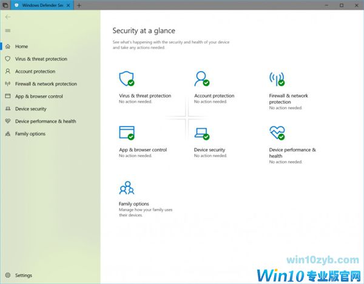Open the large Account protection person tile icon

point(202,79)
